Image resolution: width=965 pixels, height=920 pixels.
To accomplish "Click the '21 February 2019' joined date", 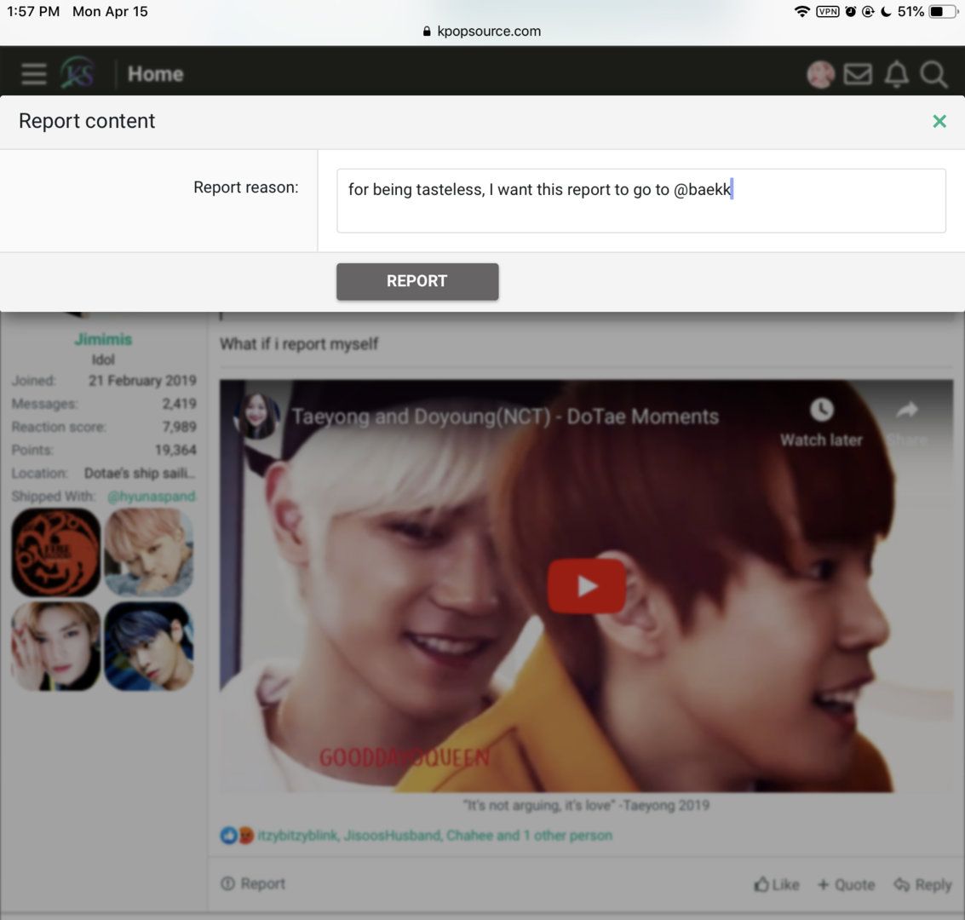I will click(142, 380).
